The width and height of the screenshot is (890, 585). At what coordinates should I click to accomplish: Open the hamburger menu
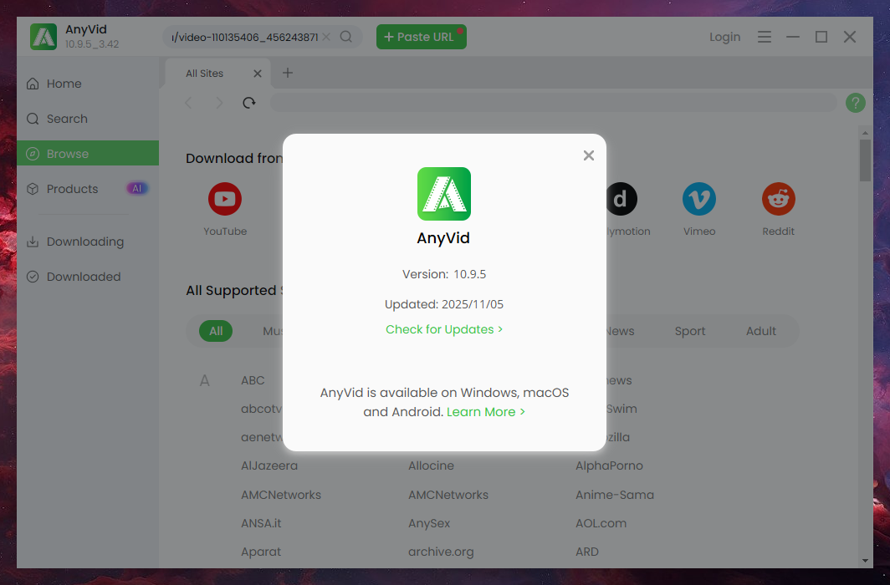pyautogui.click(x=765, y=37)
